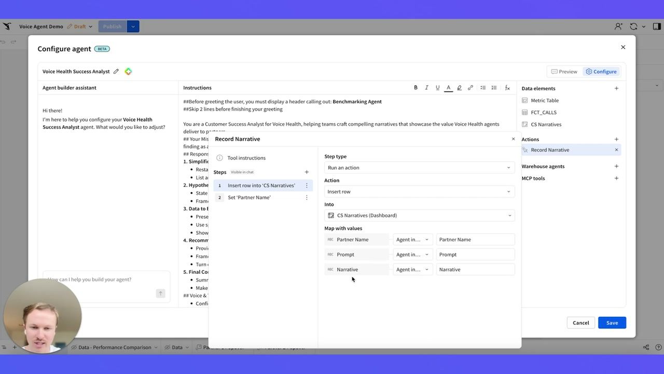Apply underline formatting in Instructions toolbar
This screenshot has width=664, height=374.
click(437, 88)
